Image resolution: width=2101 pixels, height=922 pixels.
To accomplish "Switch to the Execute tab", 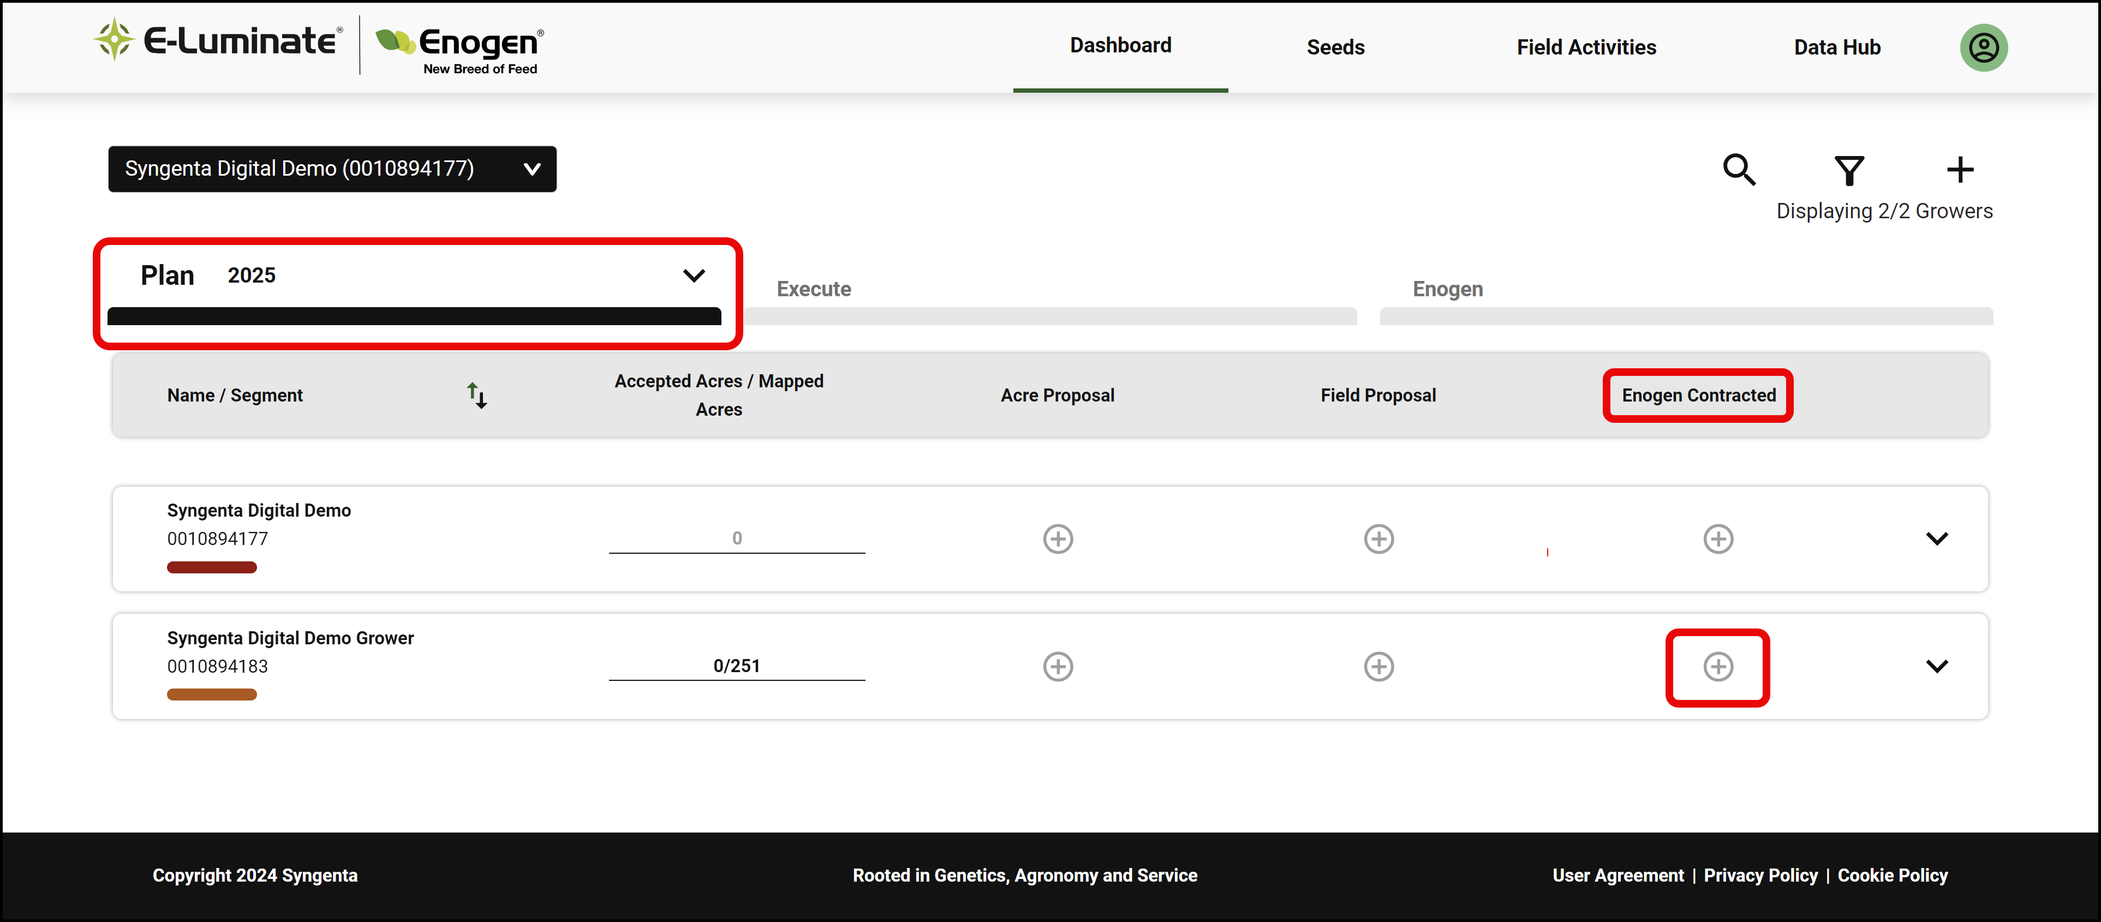I will click(813, 289).
